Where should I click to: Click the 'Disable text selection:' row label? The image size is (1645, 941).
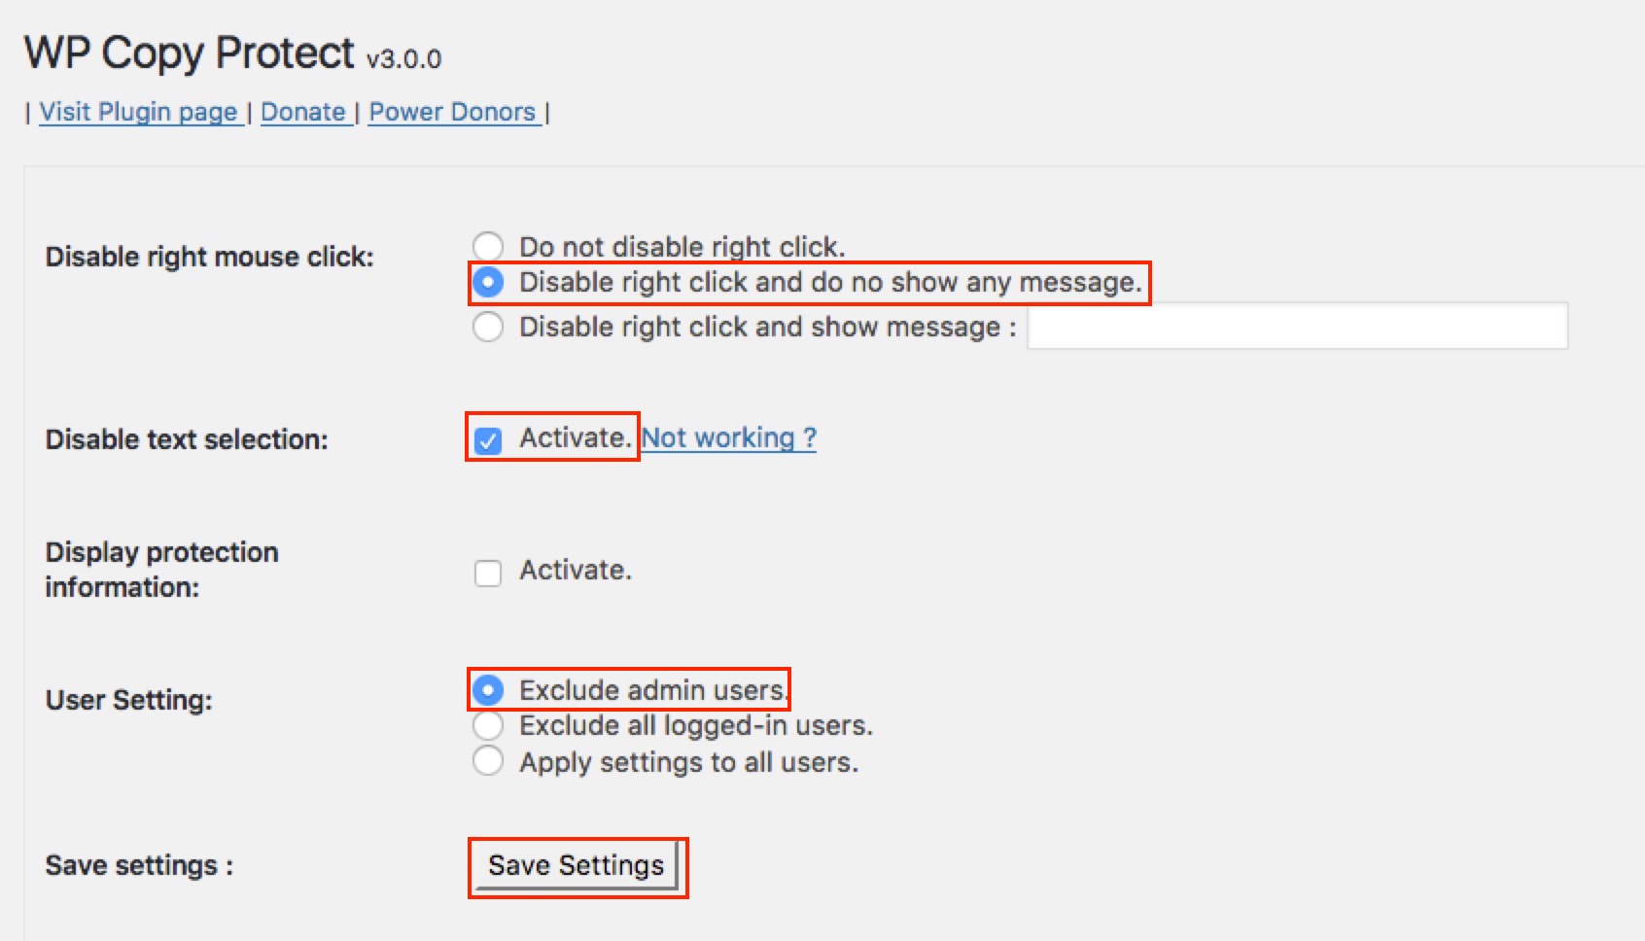[187, 439]
